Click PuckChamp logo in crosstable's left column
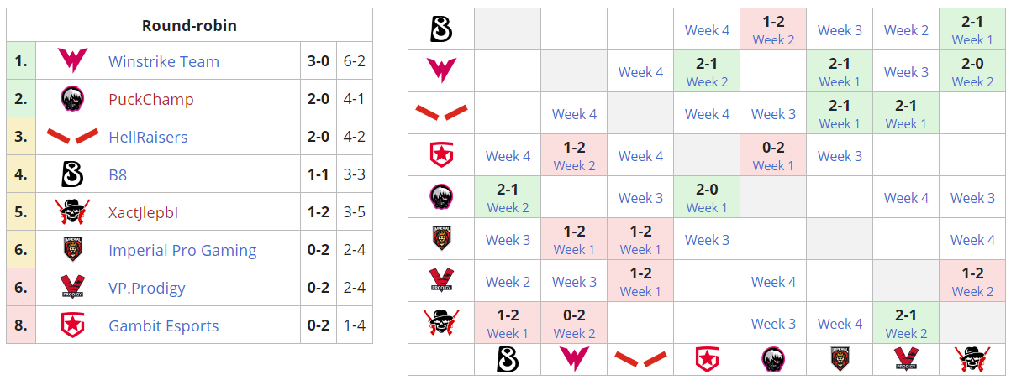The width and height of the screenshot is (1011, 380). pos(441,197)
